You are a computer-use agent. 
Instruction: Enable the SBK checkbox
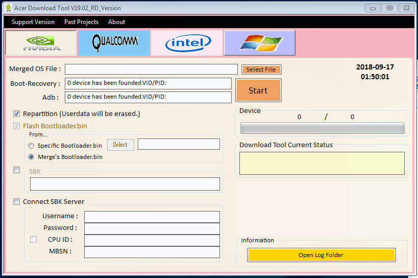(x=16, y=170)
